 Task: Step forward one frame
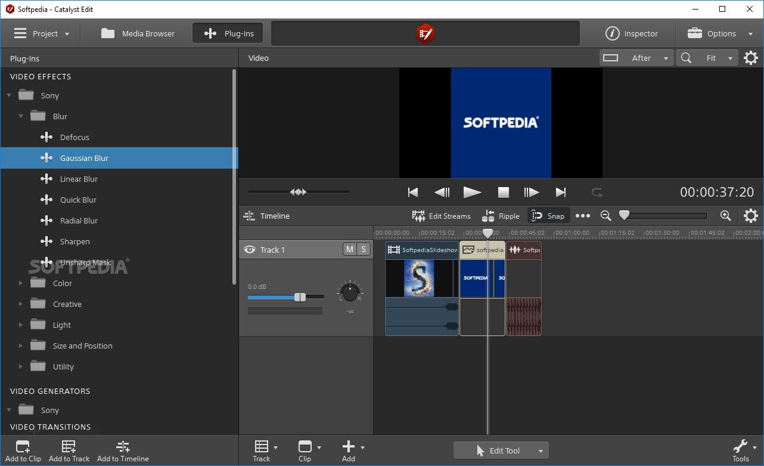tap(531, 192)
